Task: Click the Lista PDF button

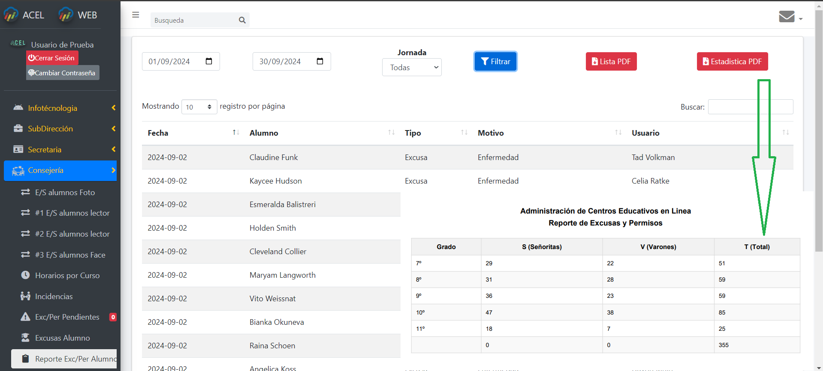Action: pyautogui.click(x=611, y=61)
